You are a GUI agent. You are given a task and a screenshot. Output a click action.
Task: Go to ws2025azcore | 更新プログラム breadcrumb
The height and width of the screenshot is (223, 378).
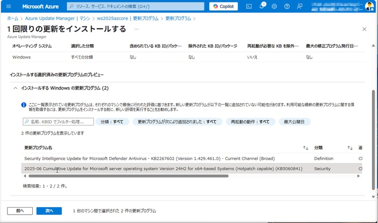tap(128, 18)
